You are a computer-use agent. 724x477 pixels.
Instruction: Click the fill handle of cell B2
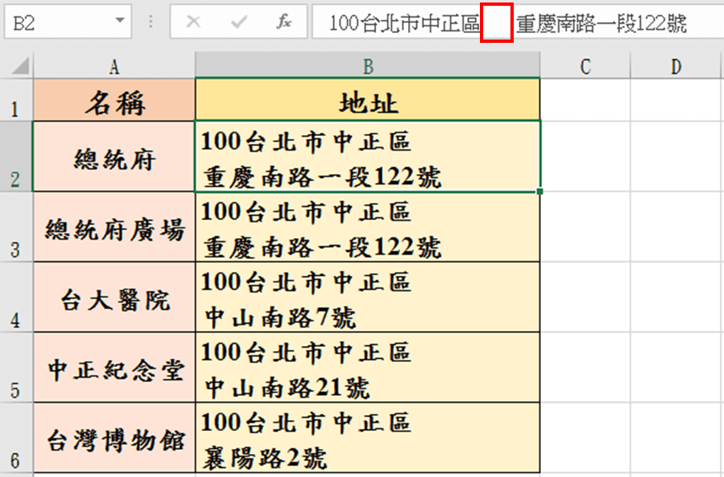(x=540, y=191)
